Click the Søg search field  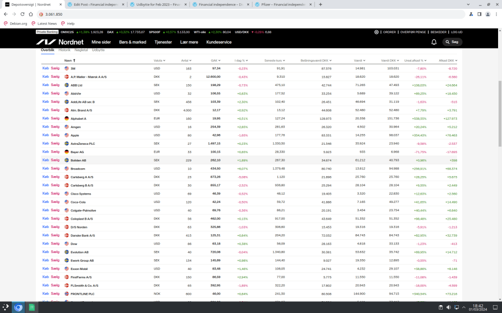point(452,42)
